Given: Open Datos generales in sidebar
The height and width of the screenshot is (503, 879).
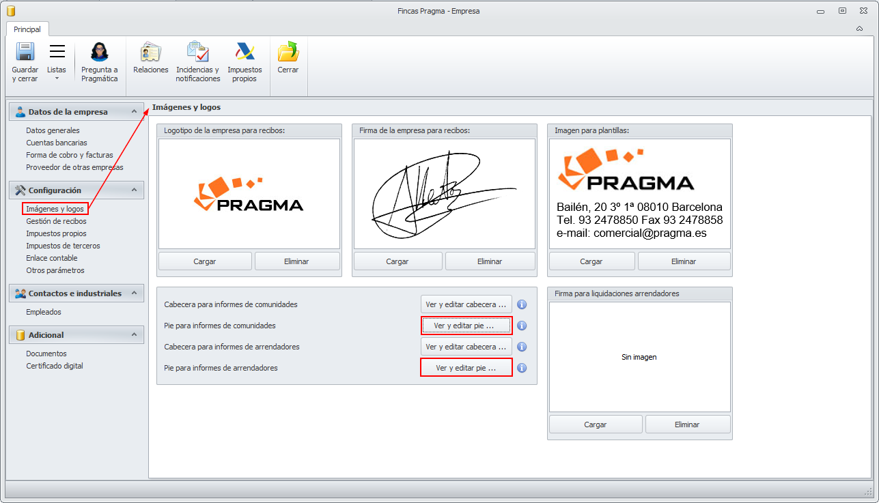Looking at the screenshot, I should click(53, 130).
